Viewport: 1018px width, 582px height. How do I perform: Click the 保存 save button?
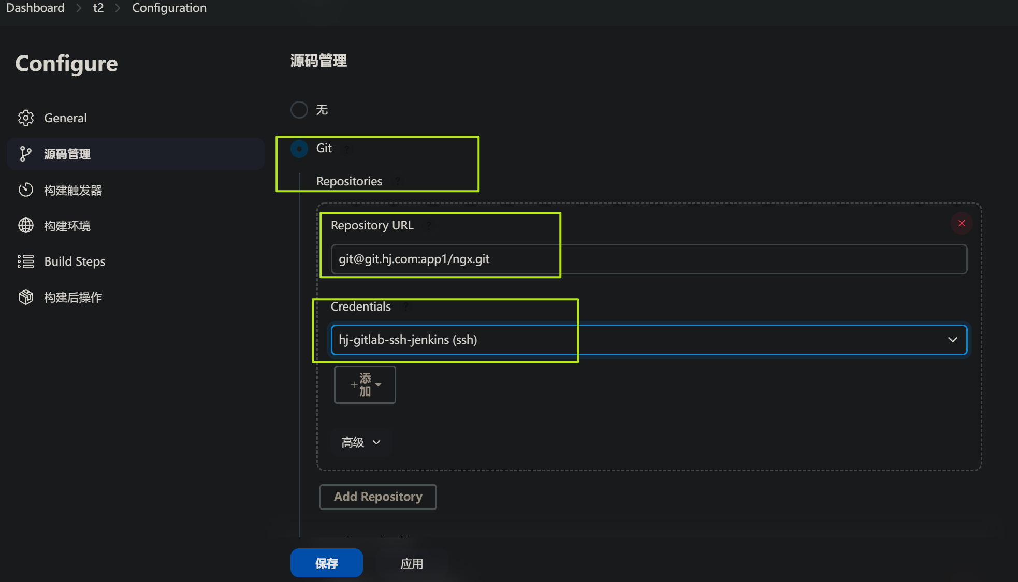click(x=326, y=563)
